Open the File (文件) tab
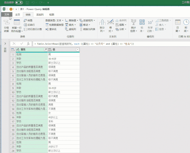 (x=7, y=15)
